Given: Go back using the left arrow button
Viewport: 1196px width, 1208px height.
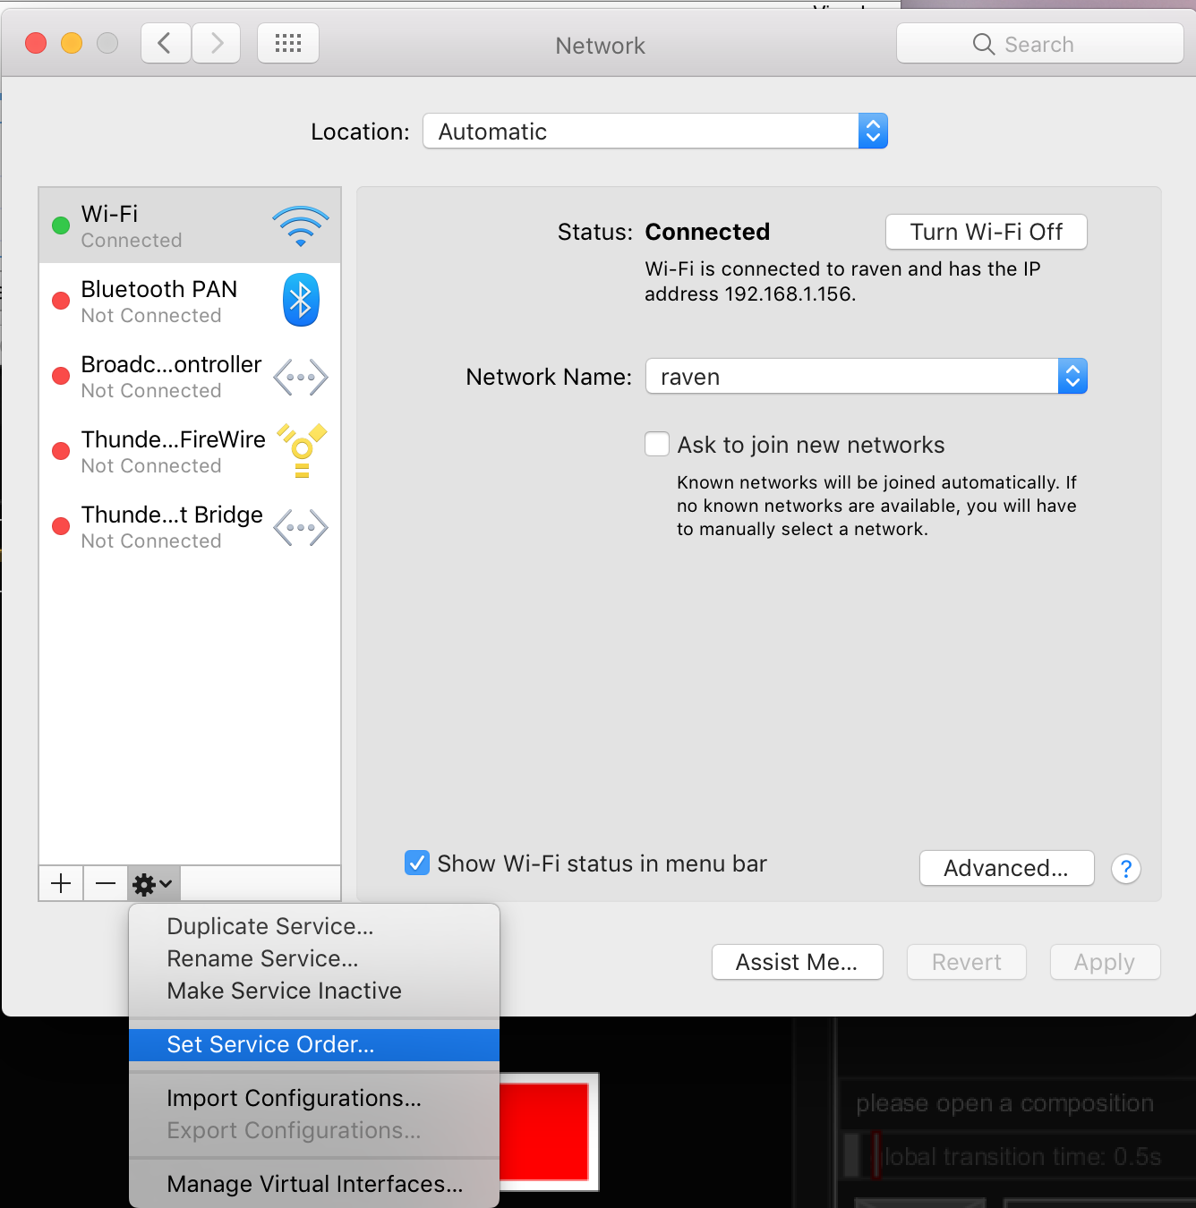Looking at the screenshot, I should pyautogui.click(x=165, y=43).
